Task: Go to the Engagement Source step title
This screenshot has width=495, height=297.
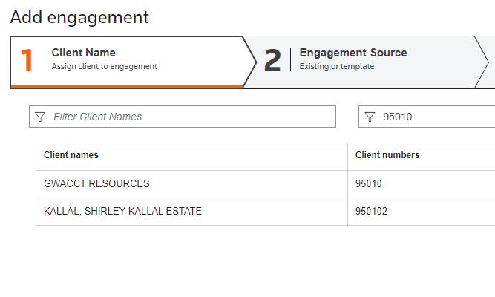Action: coord(353,53)
